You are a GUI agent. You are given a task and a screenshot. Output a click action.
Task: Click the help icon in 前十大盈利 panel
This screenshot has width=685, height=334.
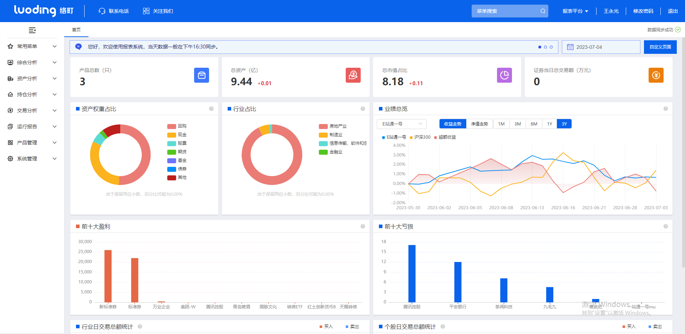point(363,226)
